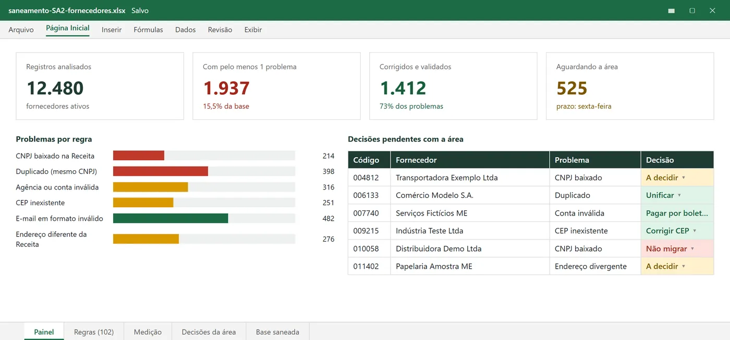Select the Serviços Fictícios ME cell

(470, 213)
